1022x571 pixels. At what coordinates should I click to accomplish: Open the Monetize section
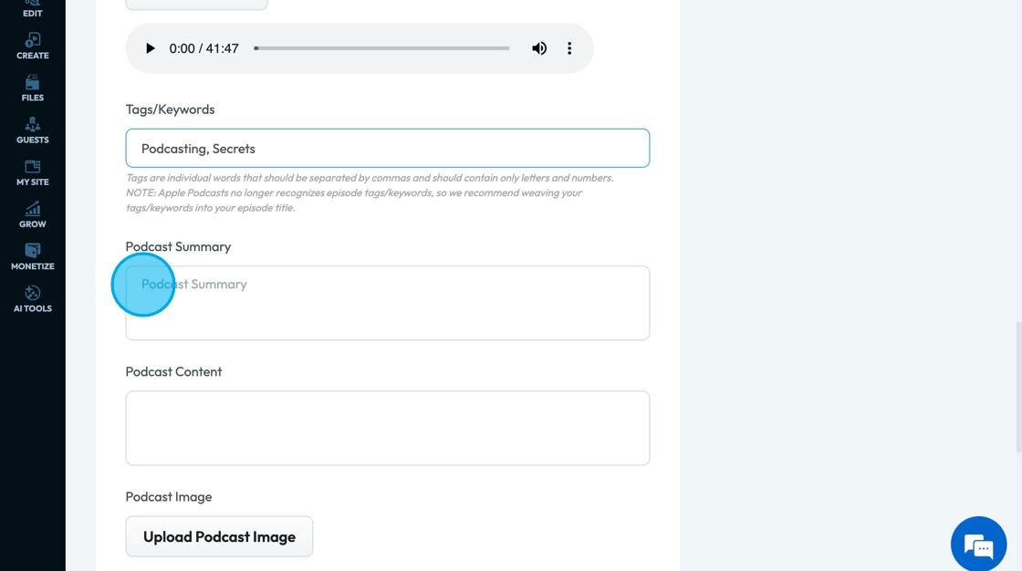(33, 257)
